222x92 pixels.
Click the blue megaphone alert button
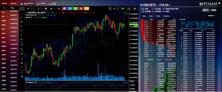pyautogui.click(x=70, y=9)
